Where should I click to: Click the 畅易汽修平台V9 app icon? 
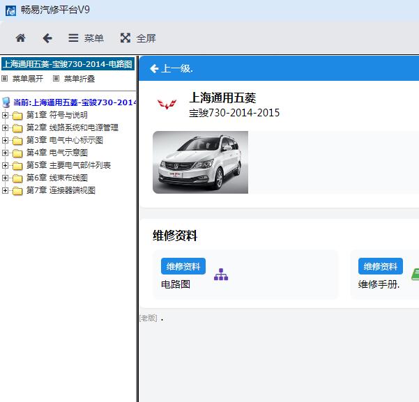click(x=10, y=10)
